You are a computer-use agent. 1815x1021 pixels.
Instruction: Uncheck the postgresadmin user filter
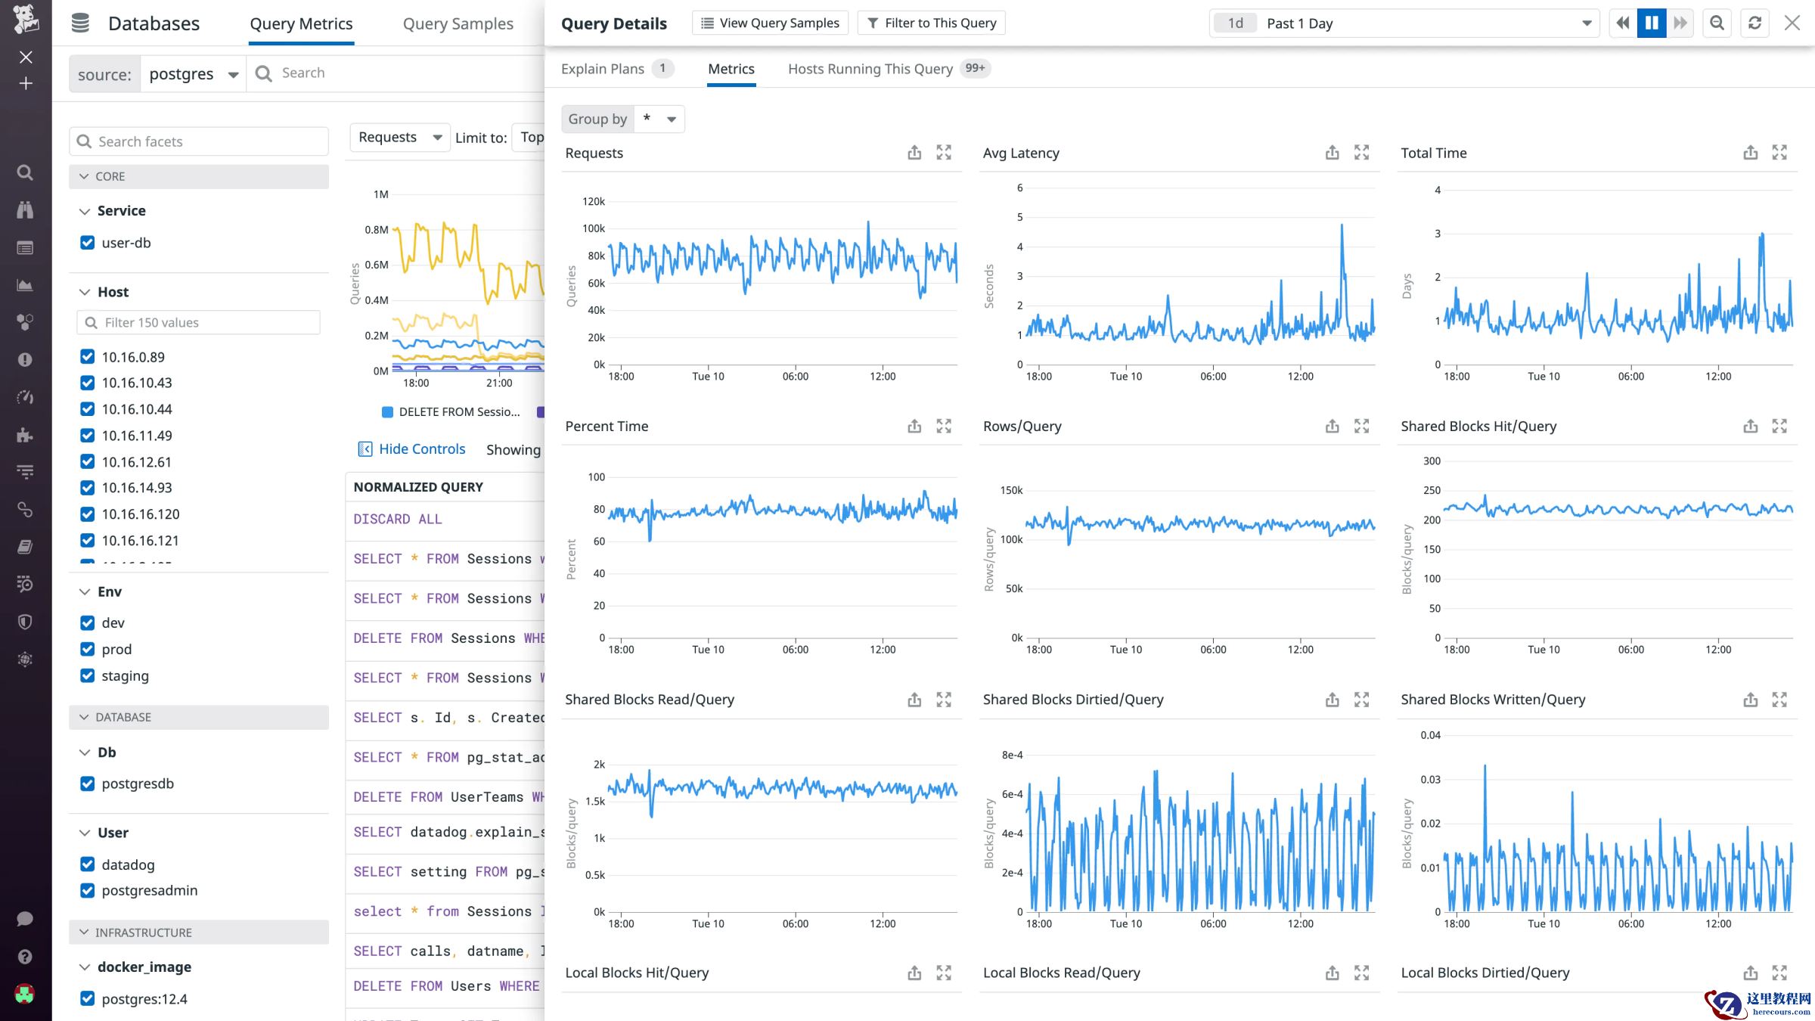(x=88, y=890)
